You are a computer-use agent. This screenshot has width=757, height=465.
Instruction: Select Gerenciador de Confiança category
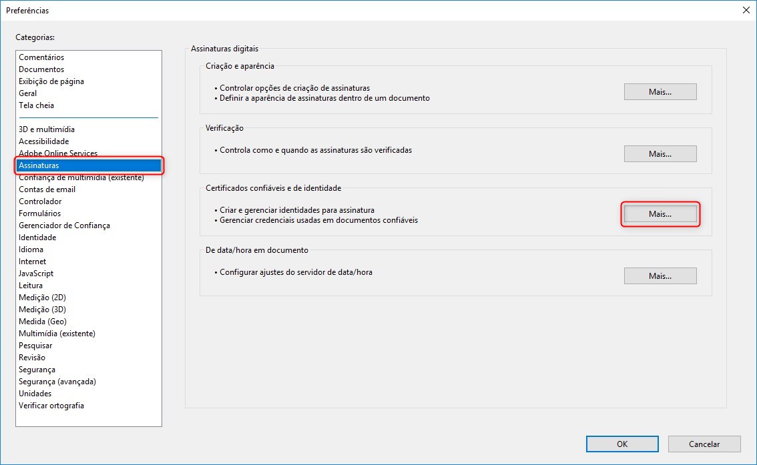[65, 225]
